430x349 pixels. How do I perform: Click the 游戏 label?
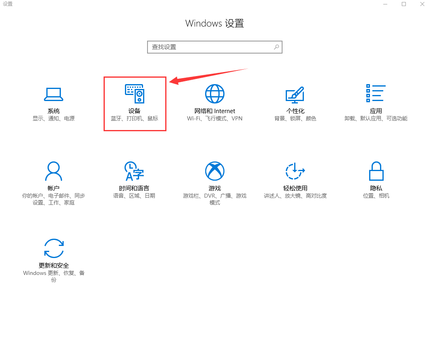click(x=215, y=188)
